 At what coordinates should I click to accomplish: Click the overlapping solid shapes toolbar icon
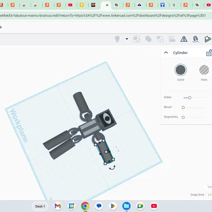coord(148,39)
